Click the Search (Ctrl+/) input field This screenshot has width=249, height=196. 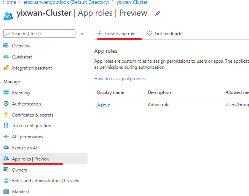39,34
